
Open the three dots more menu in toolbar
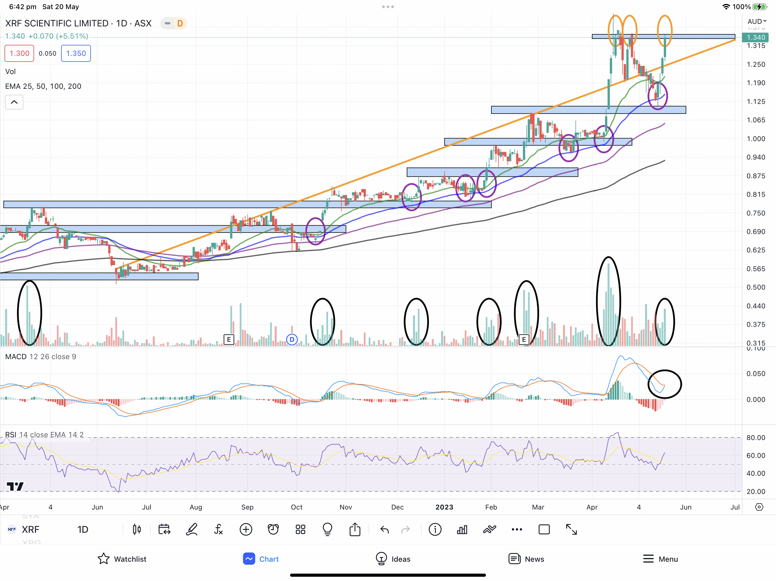(517, 529)
